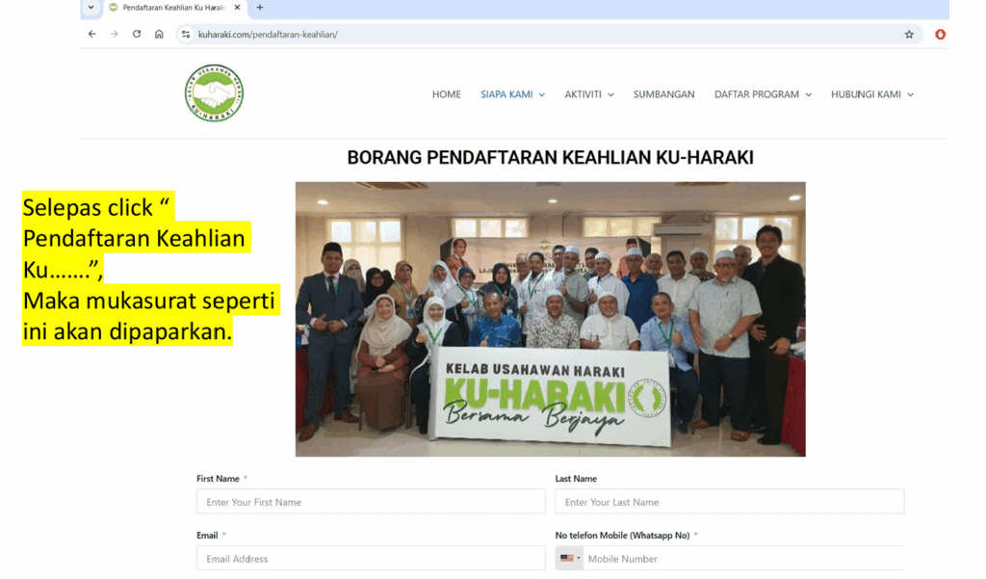Click the First Name input field
This screenshot has height=579, width=986.
371,502
